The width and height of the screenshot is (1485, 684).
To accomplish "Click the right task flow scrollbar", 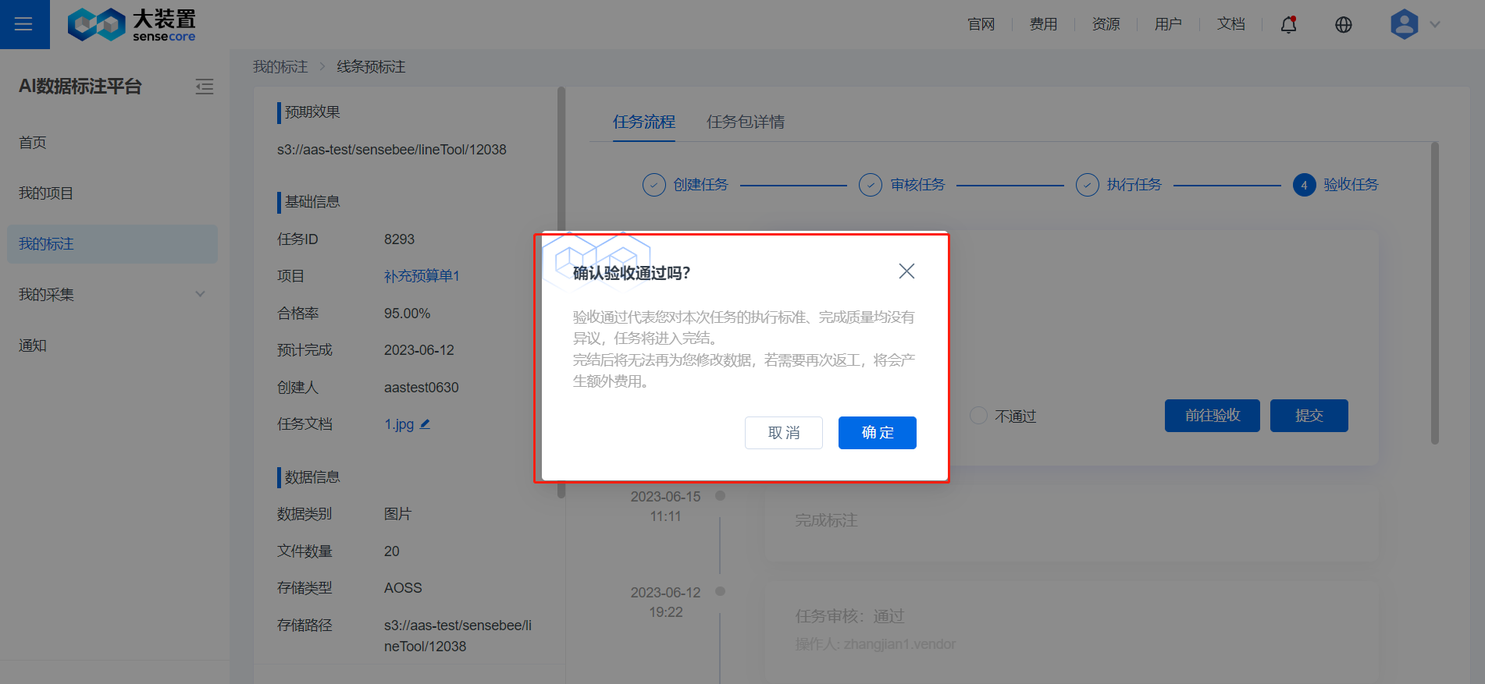I will pos(1435,293).
